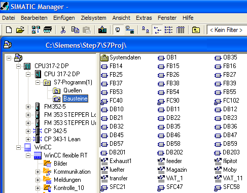Click the Cut scissors icon
Viewport: 247px width, 193px height.
tap(63, 30)
